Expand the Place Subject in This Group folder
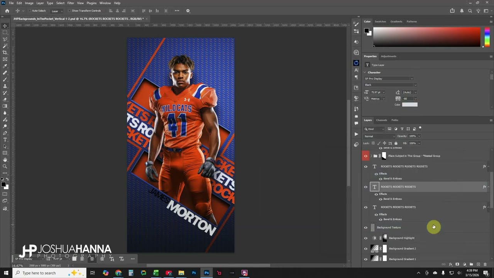Viewport: 494px width, 278px height. tap(371, 156)
